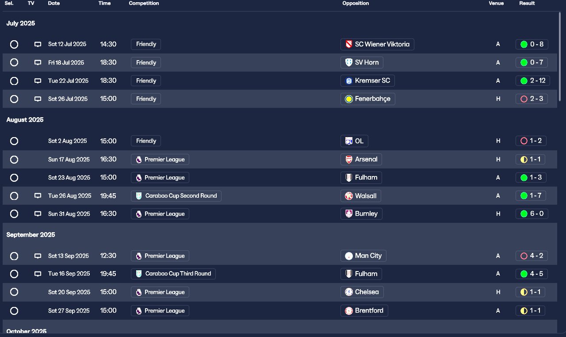
Task: Click the Chelsea club badge
Action: click(x=349, y=292)
